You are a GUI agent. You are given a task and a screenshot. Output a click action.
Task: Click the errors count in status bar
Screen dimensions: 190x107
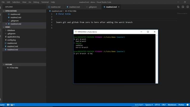pyautogui.click(x=9, y=105)
